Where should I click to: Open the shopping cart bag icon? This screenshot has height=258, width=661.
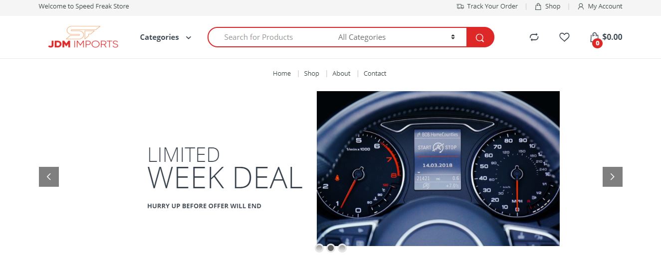tap(594, 37)
